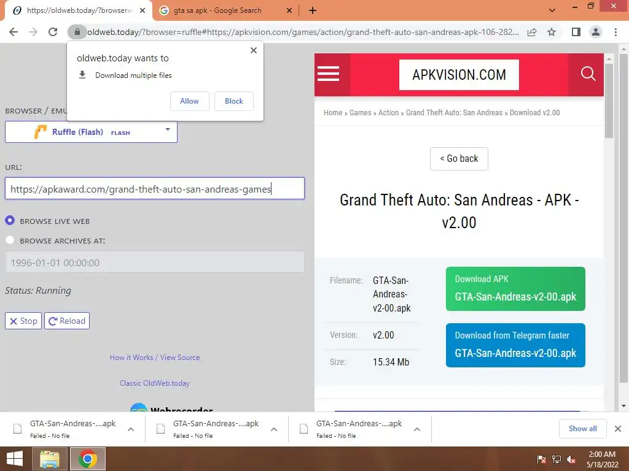The image size is (629, 471).
Task: Click the APKVISION.COM logo
Action: (x=459, y=75)
